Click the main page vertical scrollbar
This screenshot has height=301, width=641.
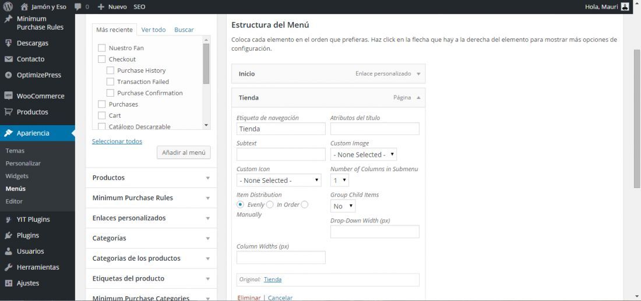(636, 118)
